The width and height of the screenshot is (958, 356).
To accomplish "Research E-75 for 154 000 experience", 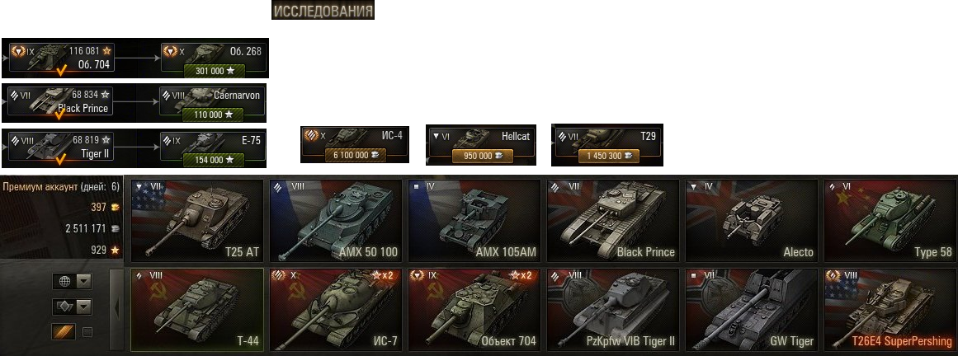I will pos(214,159).
